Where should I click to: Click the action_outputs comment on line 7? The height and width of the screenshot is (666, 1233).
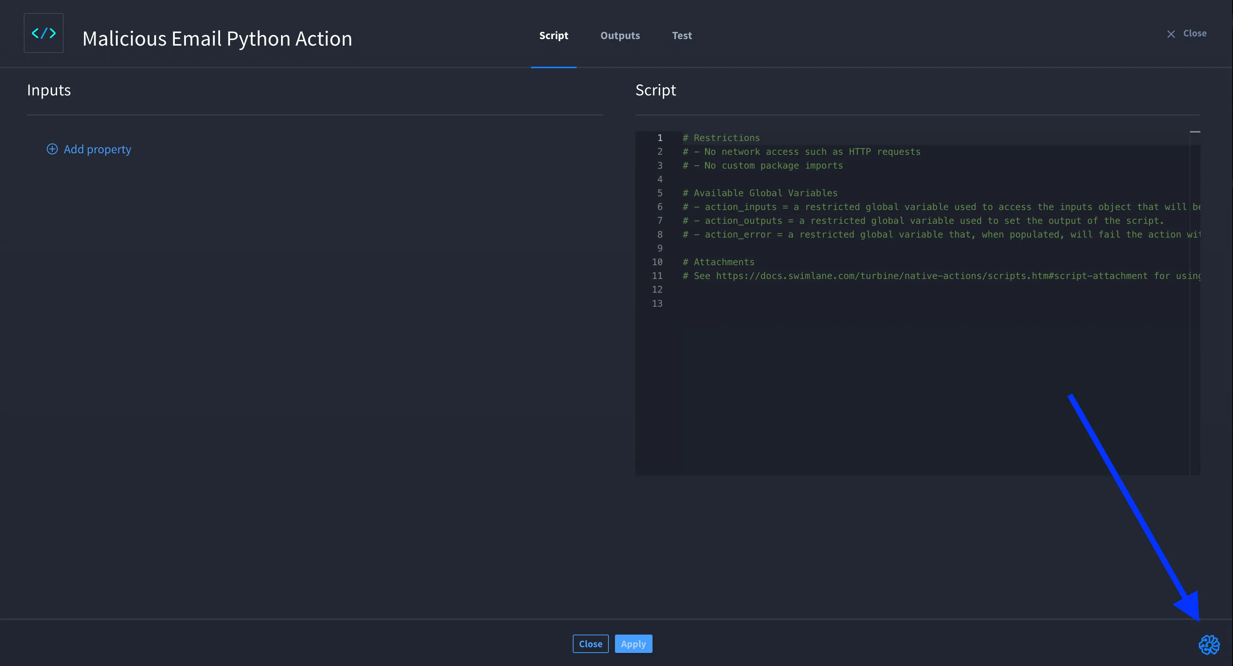click(923, 221)
